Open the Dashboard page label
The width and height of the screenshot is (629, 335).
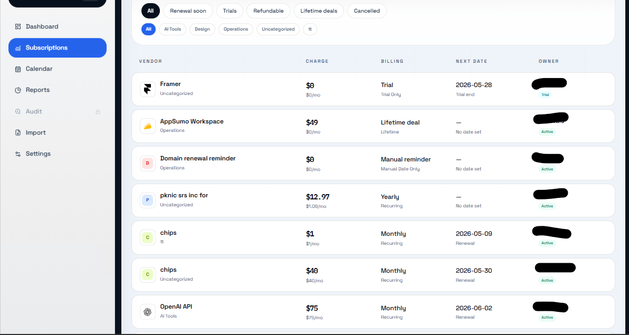point(42,26)
